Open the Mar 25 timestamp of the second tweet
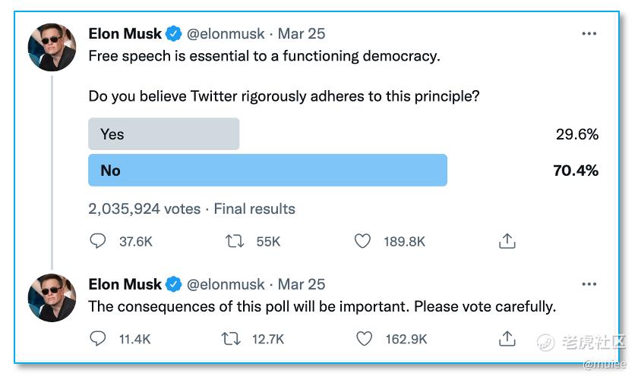Image resolution: width=638 pixels, height=379 pixels. (x=302, y=284)
